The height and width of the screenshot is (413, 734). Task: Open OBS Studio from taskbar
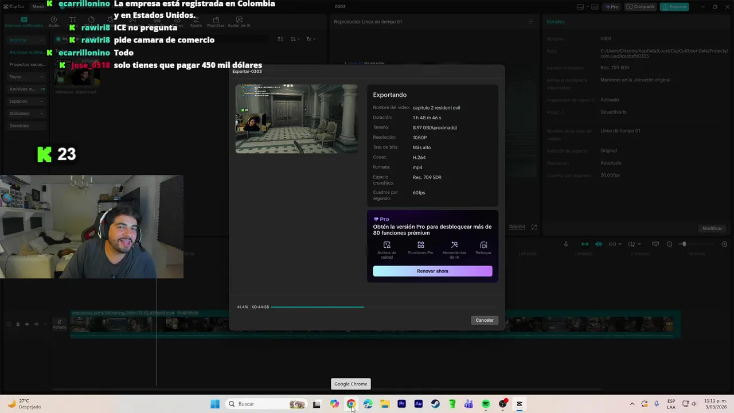(502, 404)
